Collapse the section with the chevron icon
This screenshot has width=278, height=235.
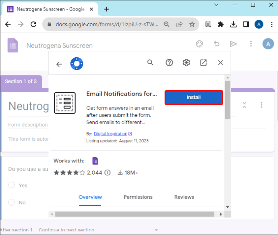click(244, 105)
